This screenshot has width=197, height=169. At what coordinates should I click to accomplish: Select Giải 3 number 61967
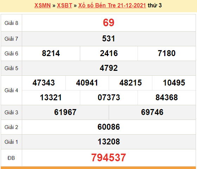pos(65,112)
